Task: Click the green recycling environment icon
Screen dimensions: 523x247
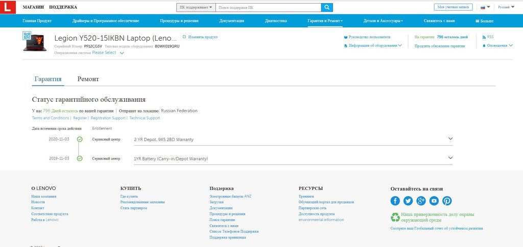Action: [395, 217]
